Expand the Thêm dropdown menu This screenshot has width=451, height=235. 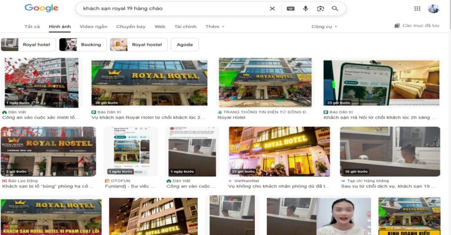215,26
